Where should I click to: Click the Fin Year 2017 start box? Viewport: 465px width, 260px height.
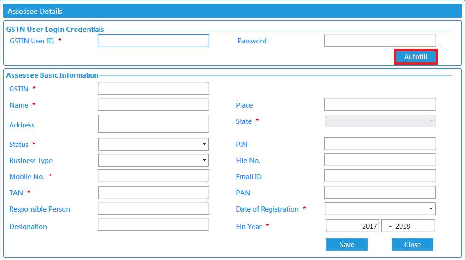(353, 226)
